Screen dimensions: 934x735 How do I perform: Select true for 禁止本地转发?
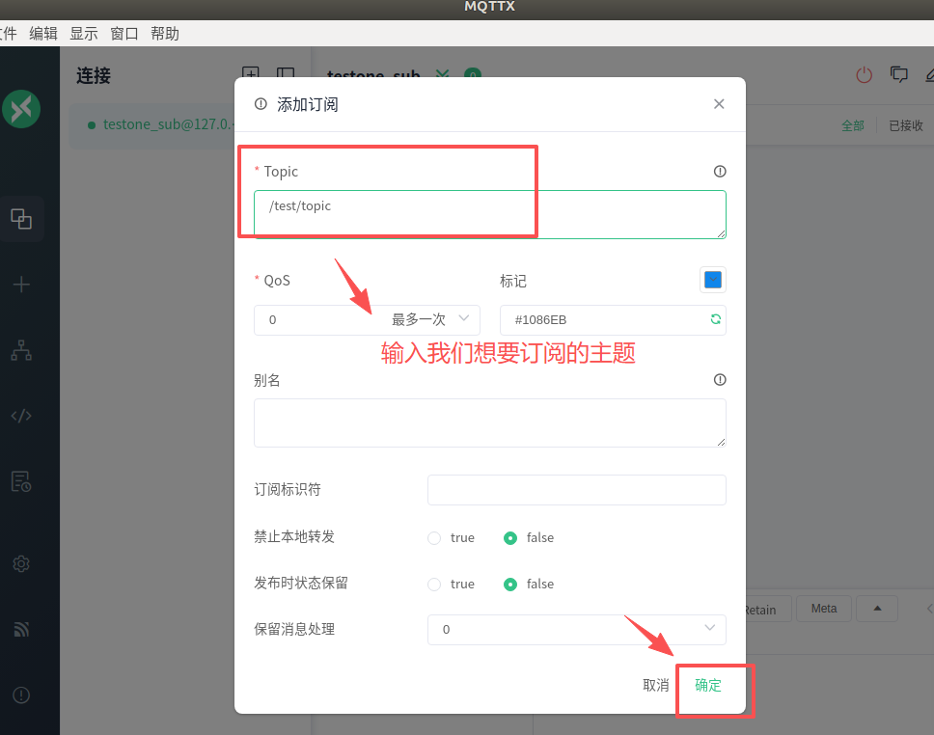434,538
